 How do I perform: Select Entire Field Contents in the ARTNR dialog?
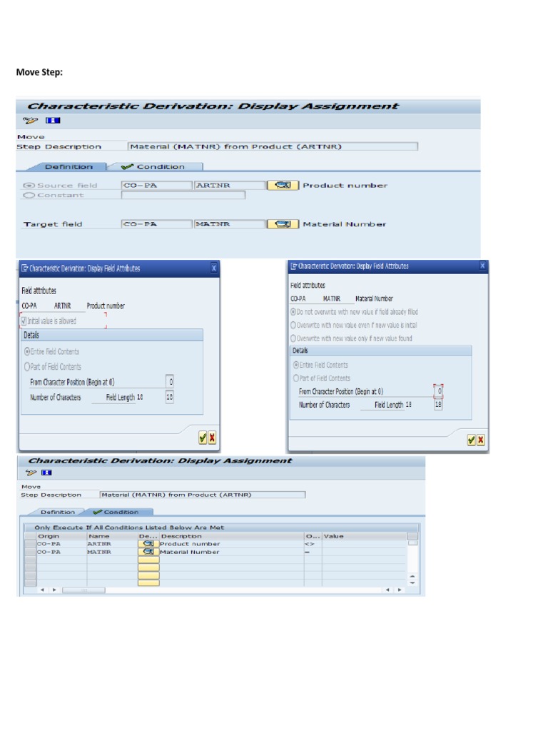[x=27, y=351]
